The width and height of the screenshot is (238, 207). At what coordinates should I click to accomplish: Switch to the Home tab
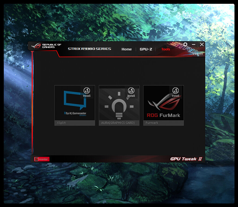coord(126,49)
